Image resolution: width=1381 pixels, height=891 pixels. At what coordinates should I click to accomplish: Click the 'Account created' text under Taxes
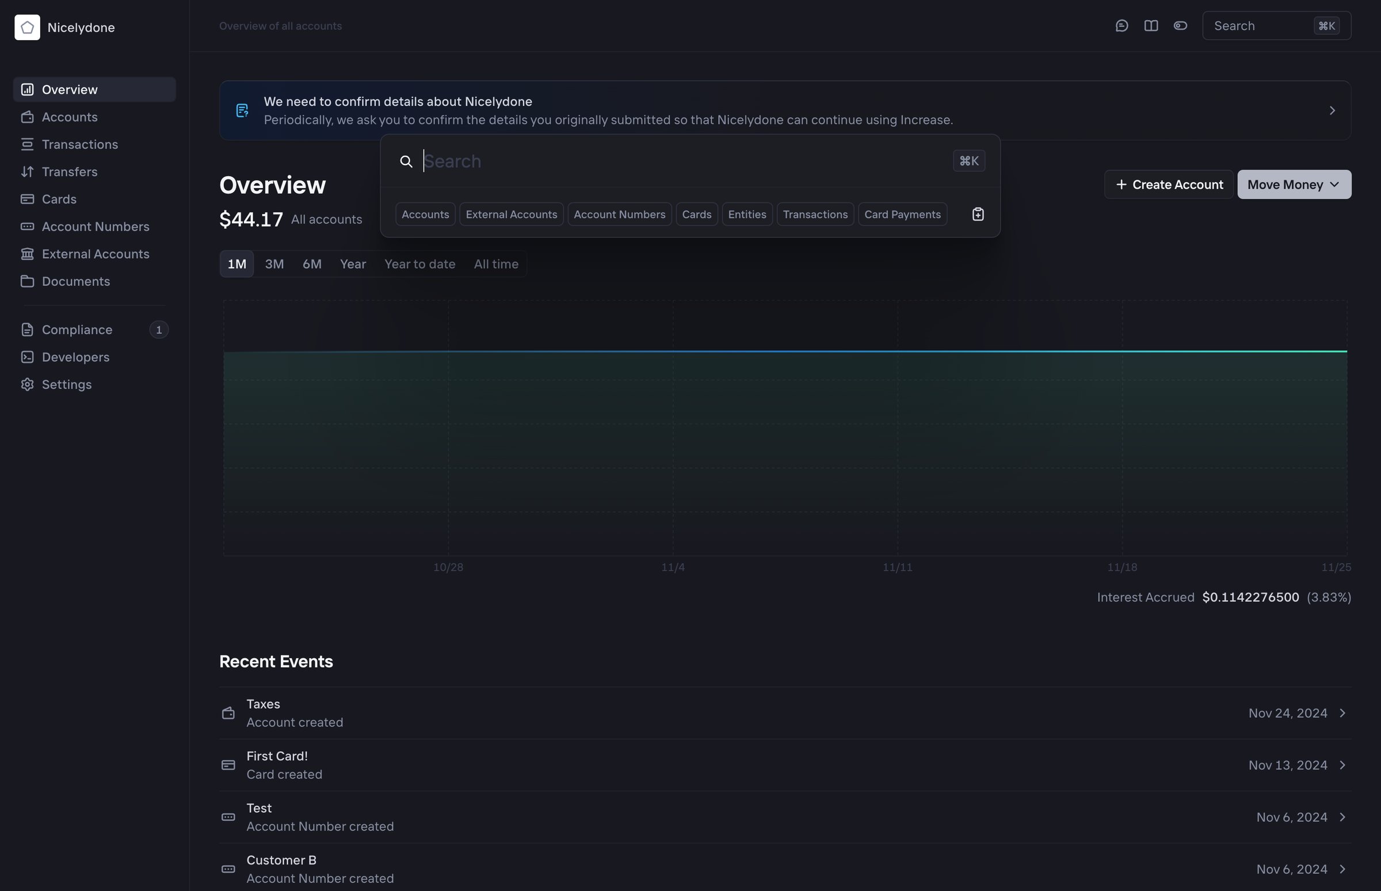click(x=295, y=722)
